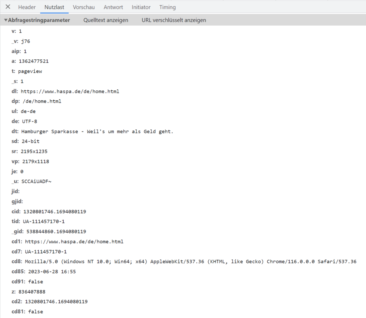Click the dl URL https://www.haspa.de/de/home.html

tap(70, 91)
